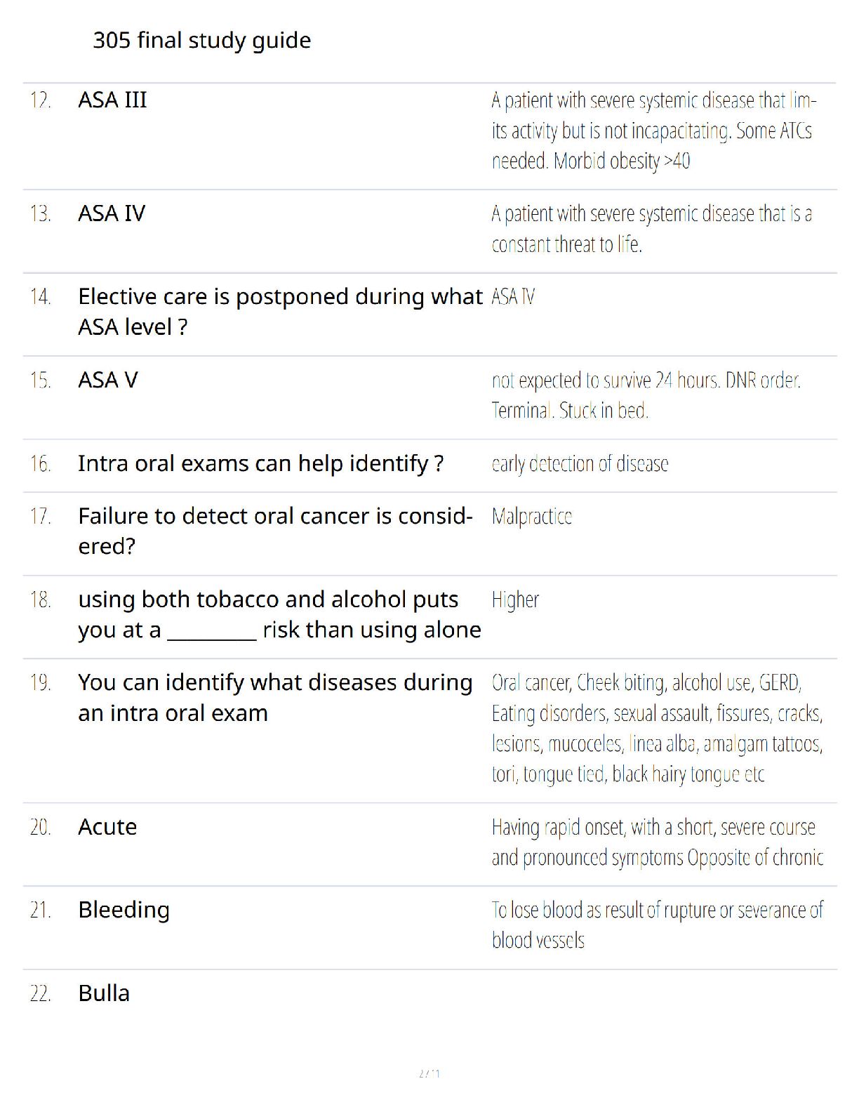Select the answer 'Malpractice'

pos(532,517)
